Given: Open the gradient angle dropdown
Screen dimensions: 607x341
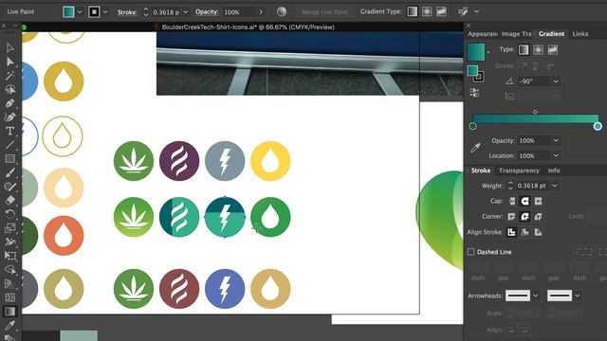Looking at the screenshot, I should click(x=556, y=81).
